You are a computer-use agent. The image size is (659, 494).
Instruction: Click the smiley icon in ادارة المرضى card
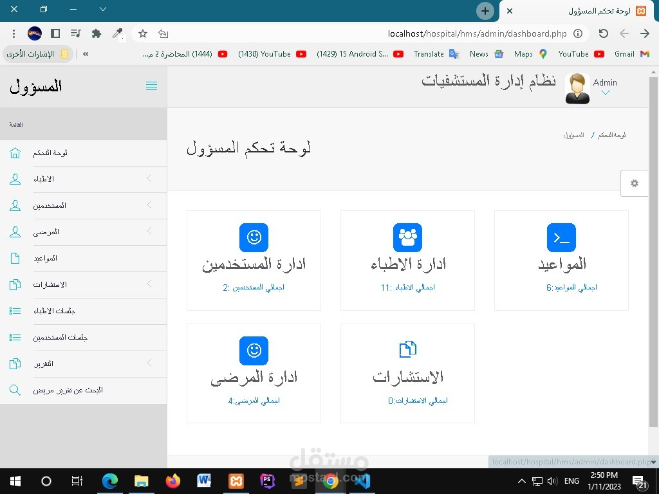[x=254, y=351]
